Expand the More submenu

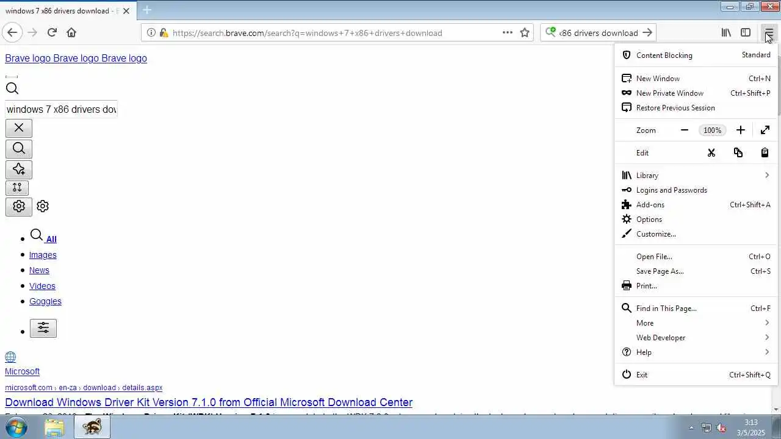[696, 323]
